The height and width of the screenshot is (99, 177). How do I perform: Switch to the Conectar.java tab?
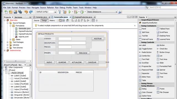pyautogui.click(x=41, y=17)
